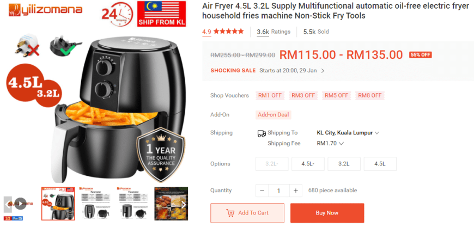
Task: Open the Add-on Deal tag
Action: (274, 115)
